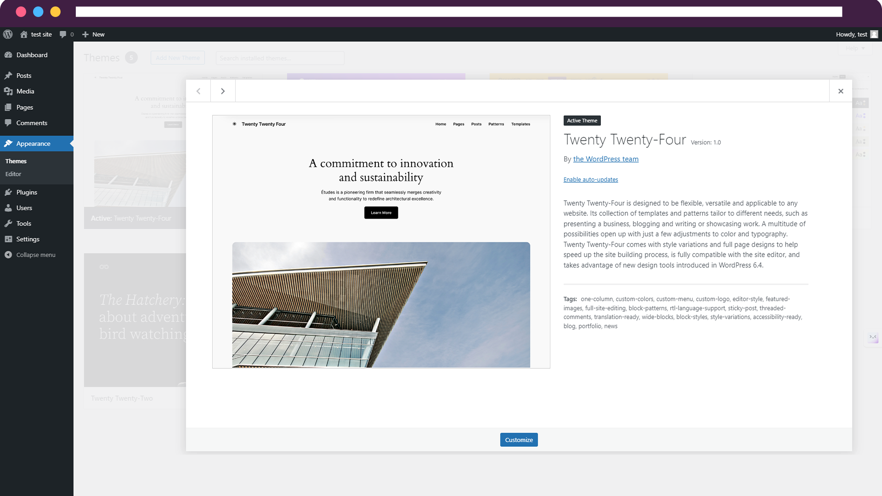Click the WordPress logo in admin bar
The width and height of the screenshot is (882, 496).
tap(8, 34)
